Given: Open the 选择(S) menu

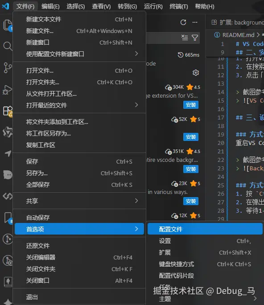Looking at the screenshot, I should click(x=76, y=6).
